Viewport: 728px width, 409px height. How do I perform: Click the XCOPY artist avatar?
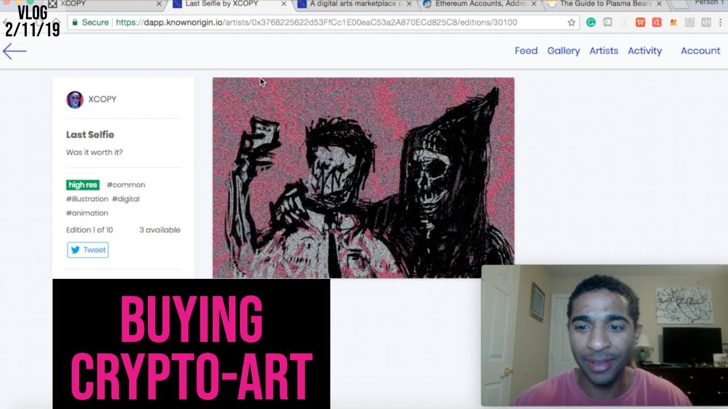pyautogui.click(x=75, y=99)
